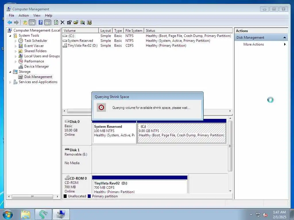Screen dimensions: 294x220
Task: Select Disk Management in the tree
Action: pyautogui.click(x=38, y=77)
